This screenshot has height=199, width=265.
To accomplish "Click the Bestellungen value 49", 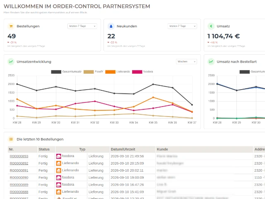I will point(12,36).
